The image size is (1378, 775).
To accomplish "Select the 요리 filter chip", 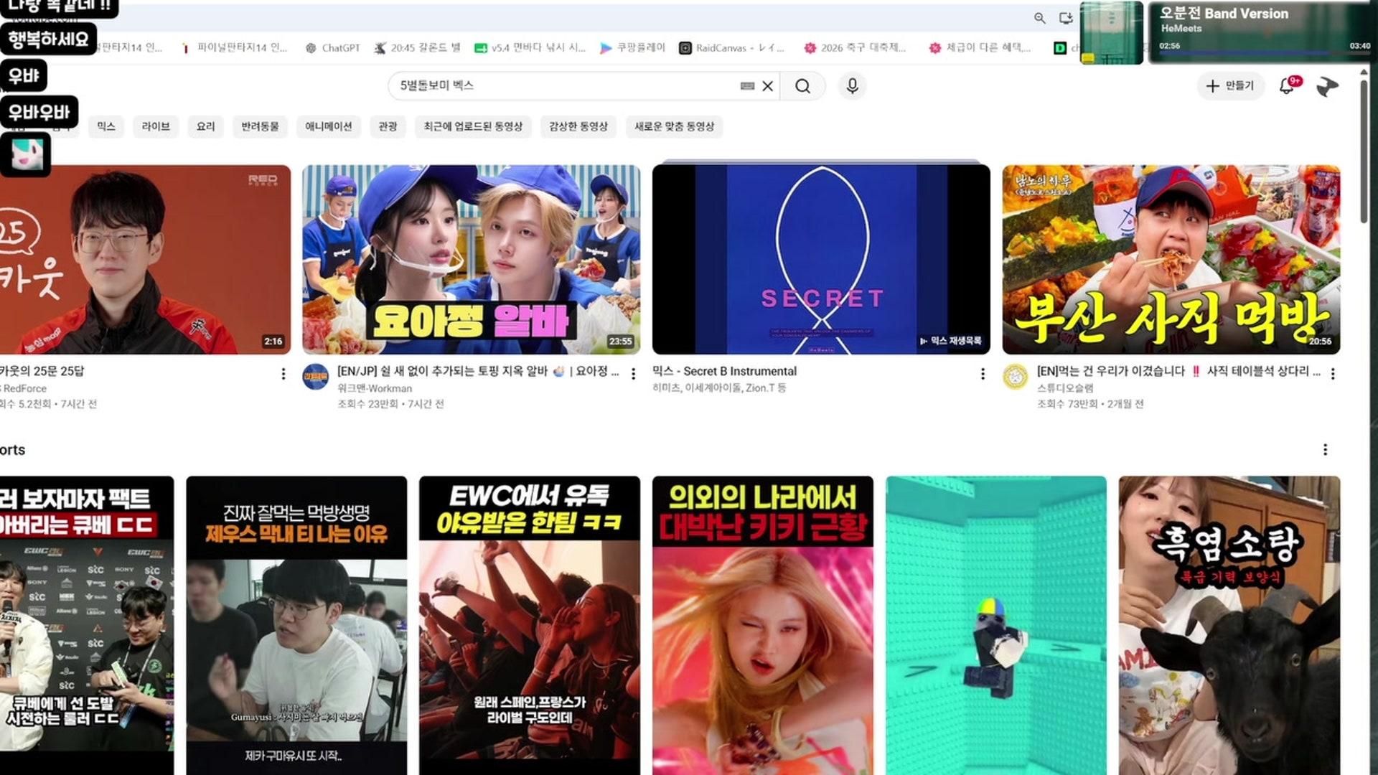I will (x=206, y=126).
